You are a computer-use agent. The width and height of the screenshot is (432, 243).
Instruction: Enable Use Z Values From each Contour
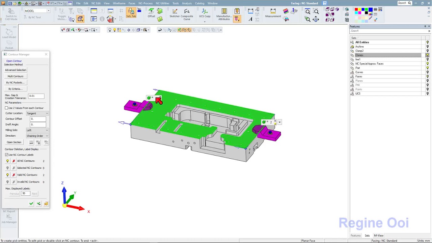coord(6,108)
